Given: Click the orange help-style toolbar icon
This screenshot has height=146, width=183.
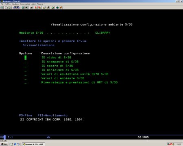Looking at the screenshot, I should 61,8.
